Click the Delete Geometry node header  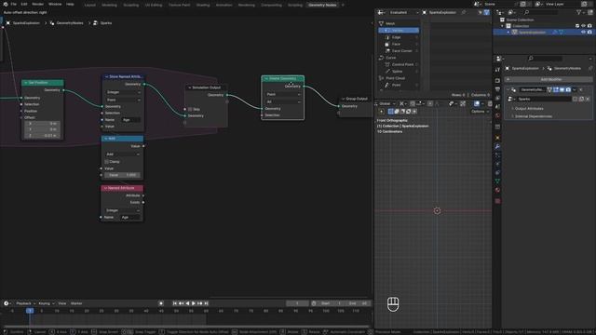(283, 78)
